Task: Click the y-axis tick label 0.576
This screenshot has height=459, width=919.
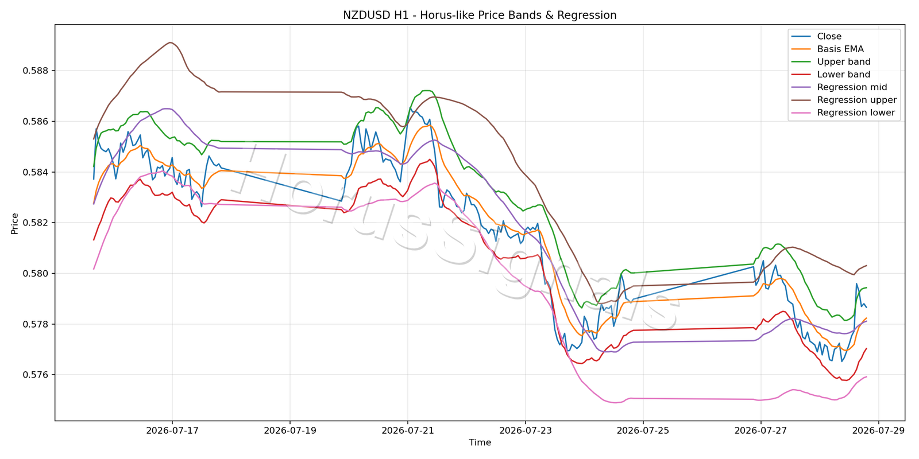Action: pos(36,375)
